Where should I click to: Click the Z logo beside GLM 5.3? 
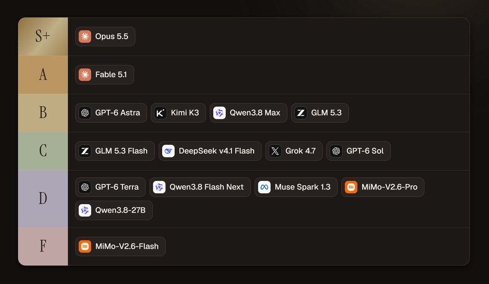click(x=301, y=113)
